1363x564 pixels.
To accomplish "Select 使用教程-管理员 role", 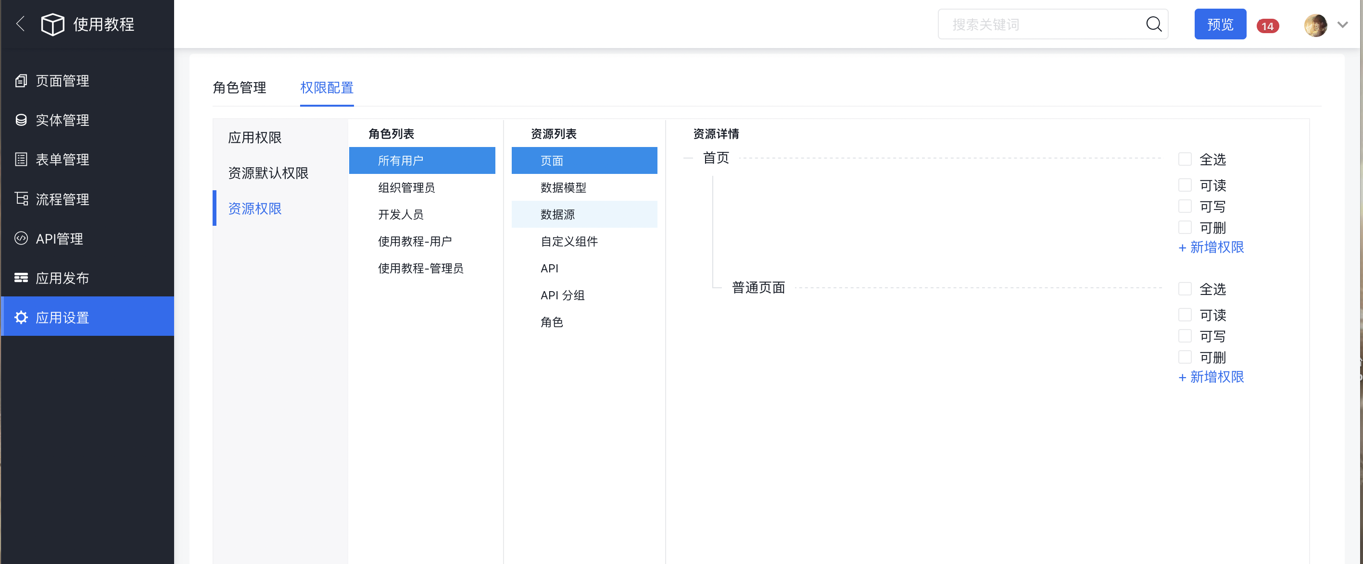I will [422, 268].
